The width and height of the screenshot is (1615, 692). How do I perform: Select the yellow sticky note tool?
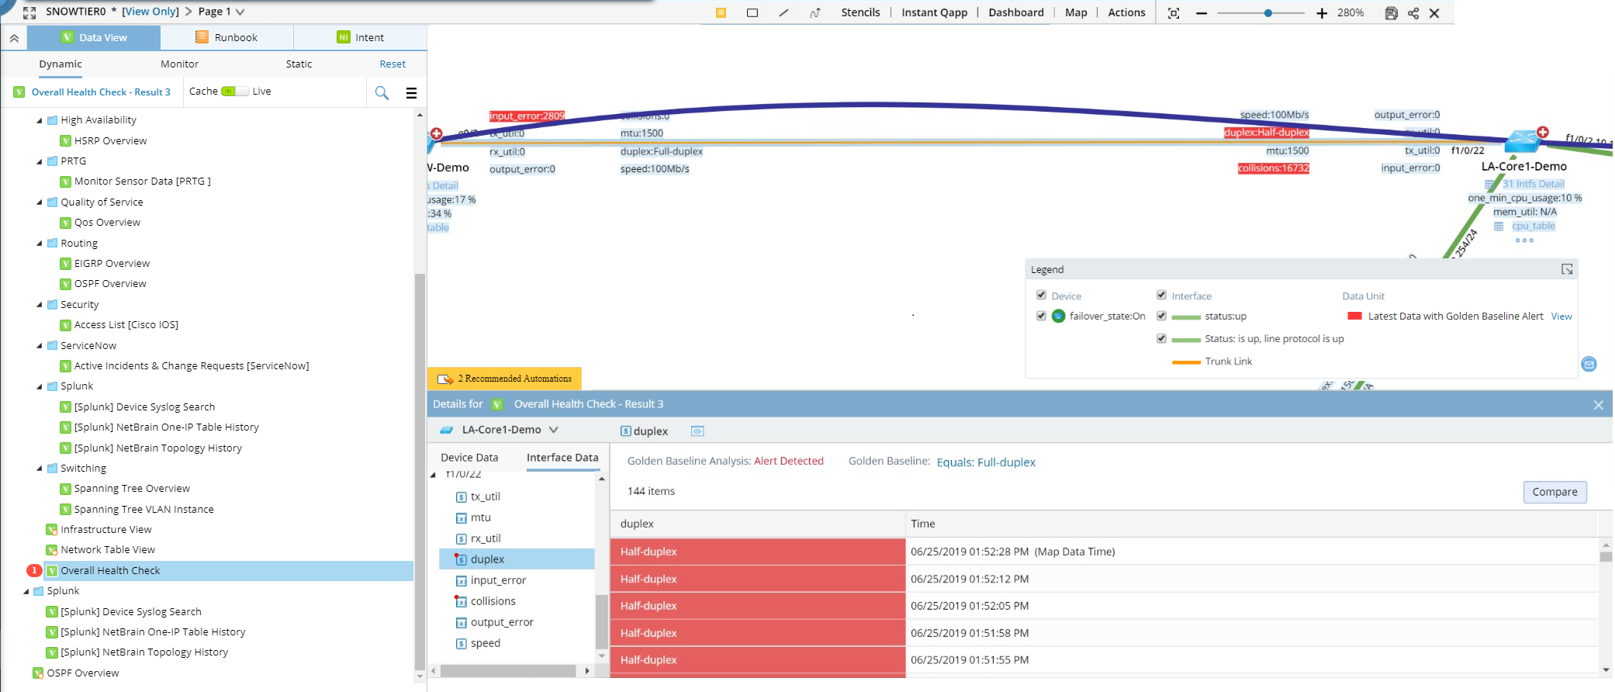click(721, 12)
